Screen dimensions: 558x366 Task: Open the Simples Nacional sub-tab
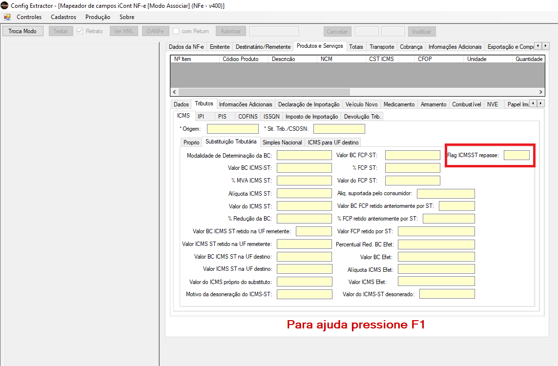coord(282,142)
